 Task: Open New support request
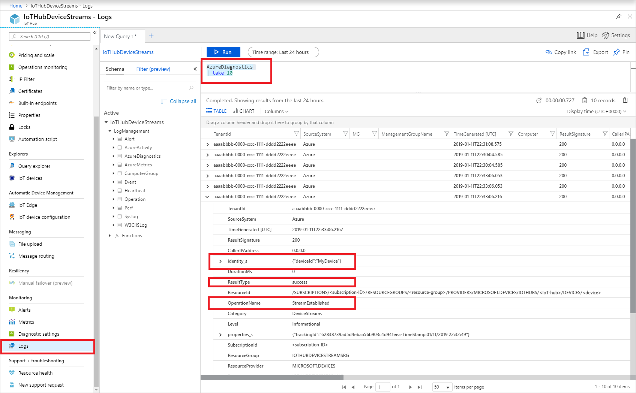(x=41, y=385)
